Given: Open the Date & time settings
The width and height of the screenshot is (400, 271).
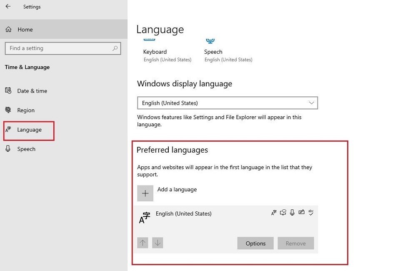Looking at the screenshot, I should (32, 91).
